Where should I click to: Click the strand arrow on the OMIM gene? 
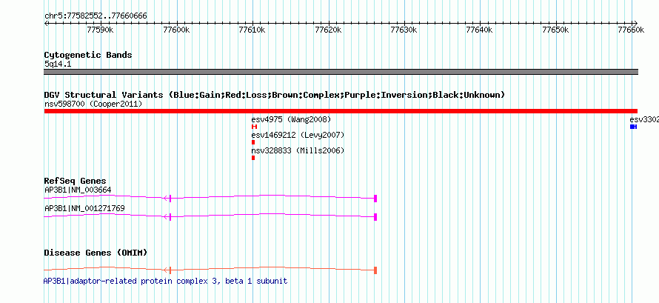click(167, 270)
